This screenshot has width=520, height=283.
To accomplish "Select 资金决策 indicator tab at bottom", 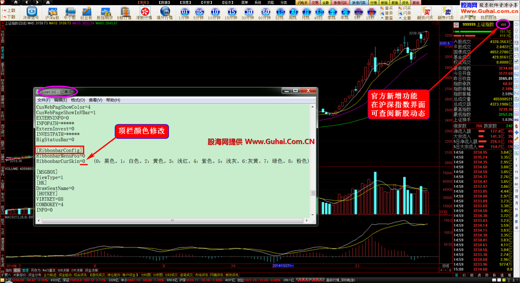I will pos(92,271).
